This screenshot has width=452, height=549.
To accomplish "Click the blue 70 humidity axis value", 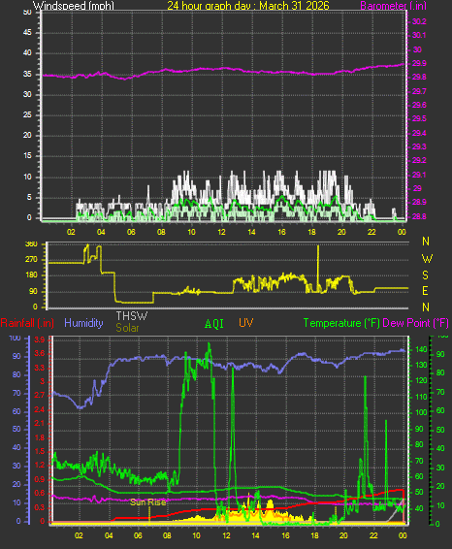I will pos(16,393).
